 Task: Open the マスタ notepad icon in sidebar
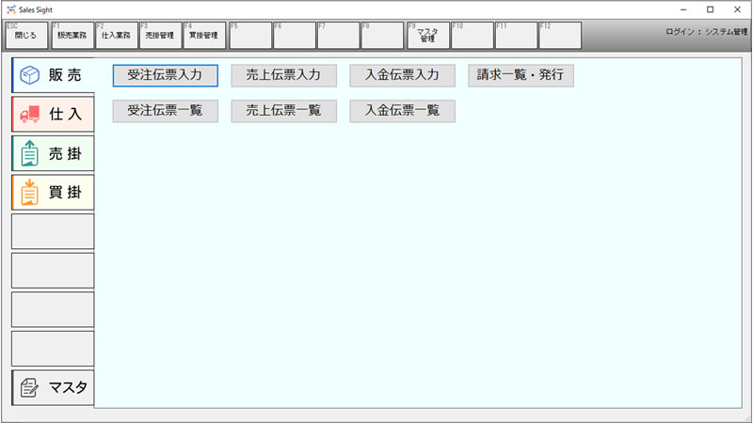[x=29, y=386]
